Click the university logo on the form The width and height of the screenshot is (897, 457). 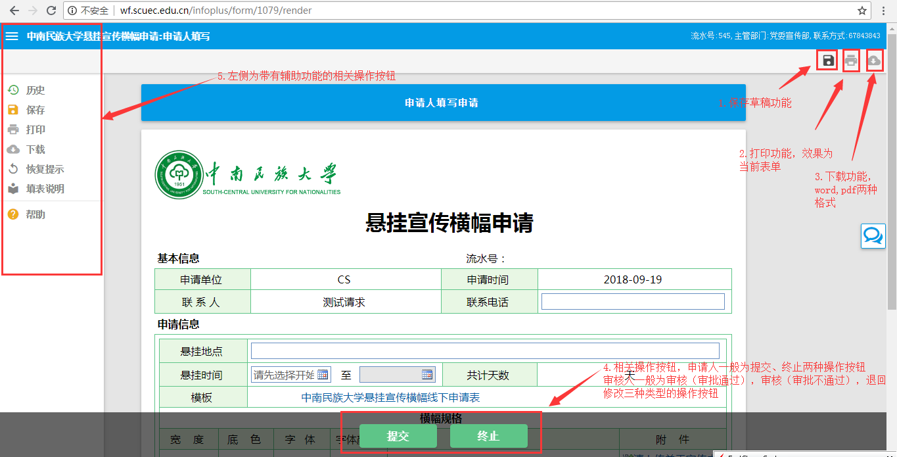tap(248, 174)
